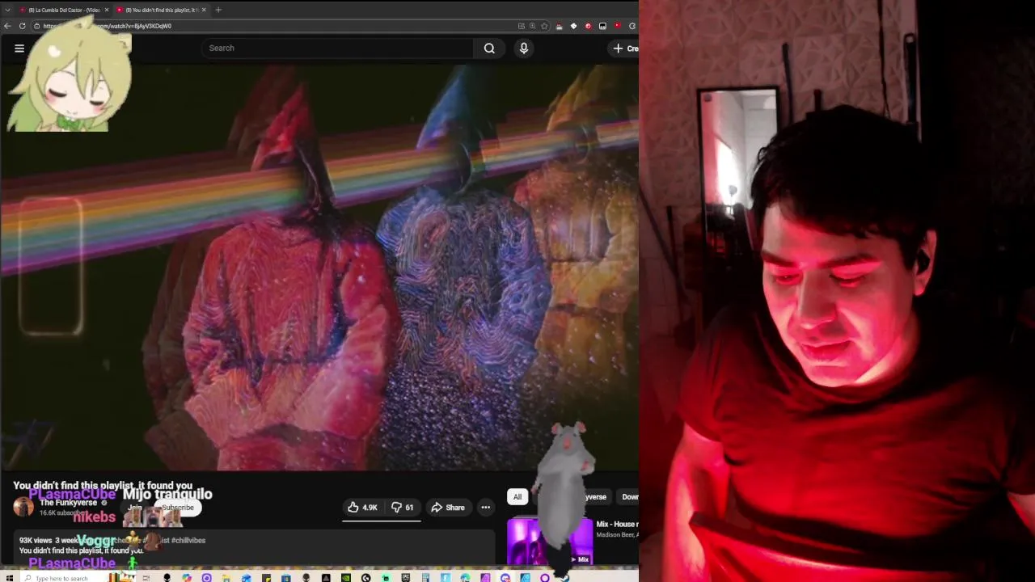This screenshot has height=582, width=1035.
Task: Share this video
Action: 447,508
